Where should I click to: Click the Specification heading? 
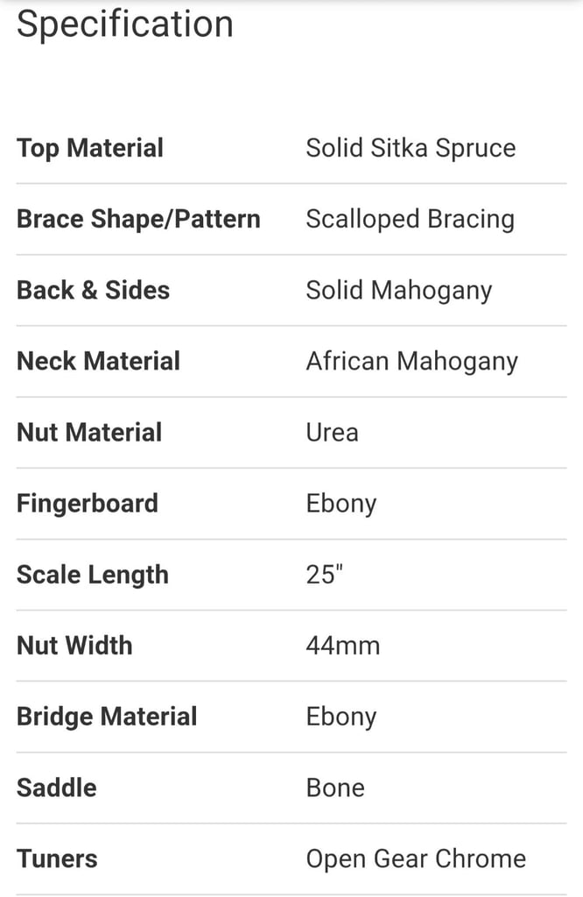point(125,24)
